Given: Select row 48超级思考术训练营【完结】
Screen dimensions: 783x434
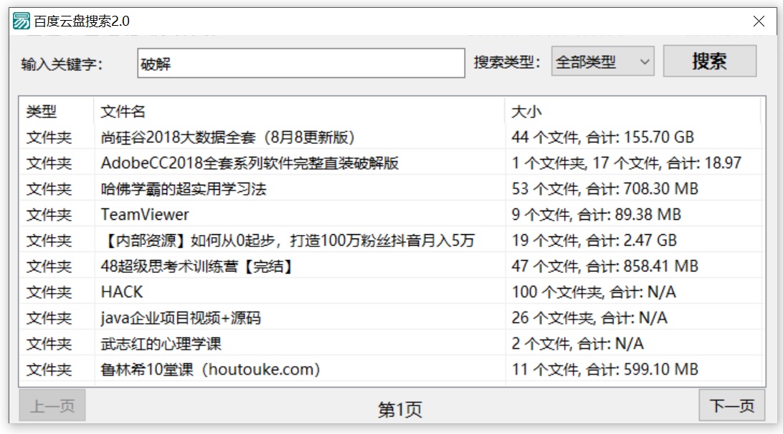Looking at the screenshot, I should pyautogui.click(x=391, y=266).
